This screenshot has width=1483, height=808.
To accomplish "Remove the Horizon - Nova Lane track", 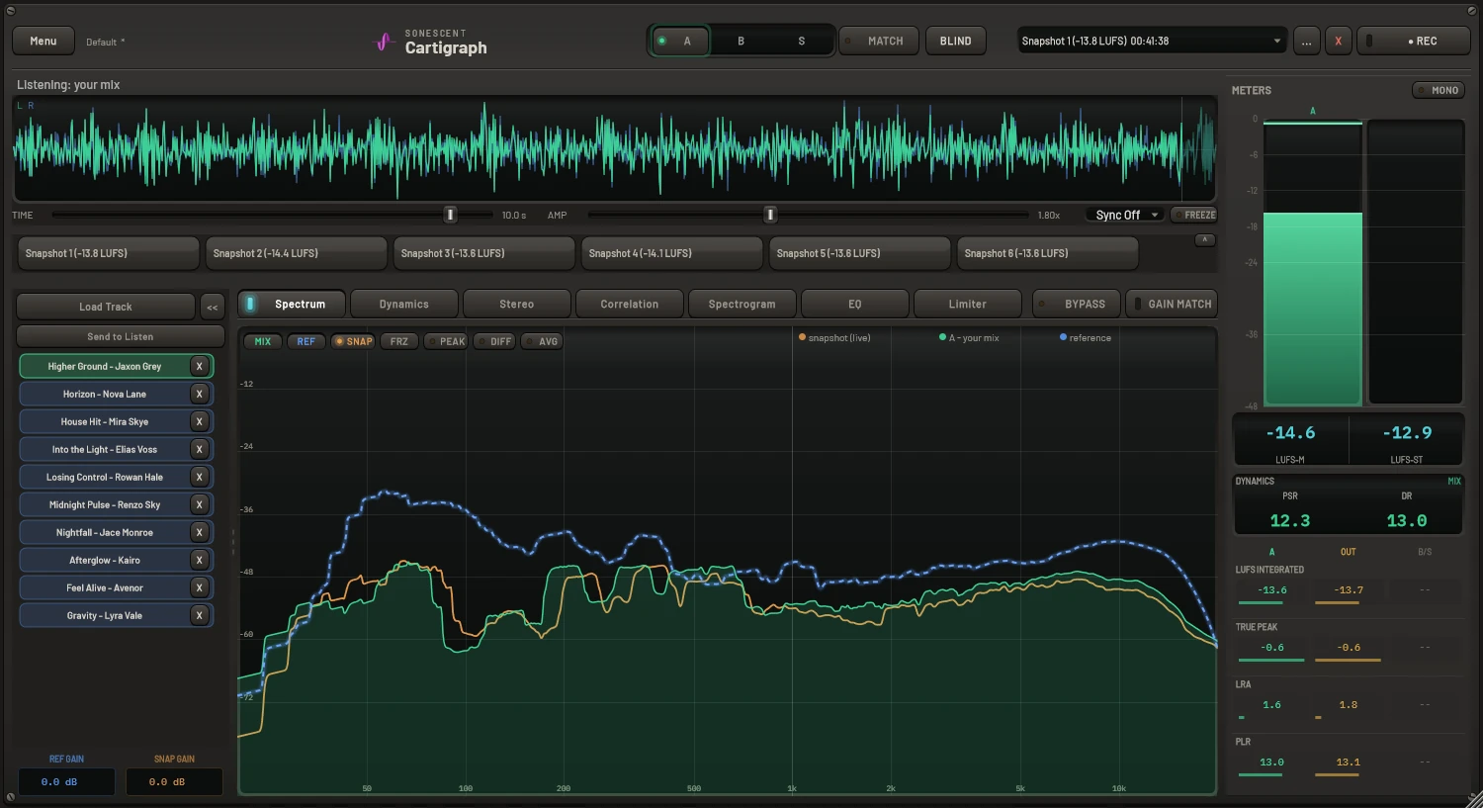I will click(200, 394).
